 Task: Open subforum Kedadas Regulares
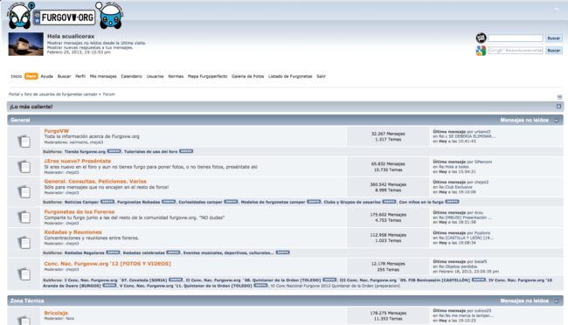[x=85, y=252]
